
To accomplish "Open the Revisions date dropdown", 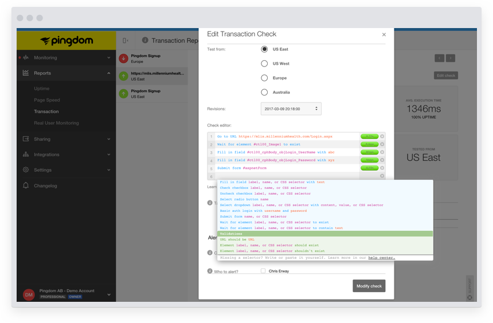I will click(x=291, y=109).
